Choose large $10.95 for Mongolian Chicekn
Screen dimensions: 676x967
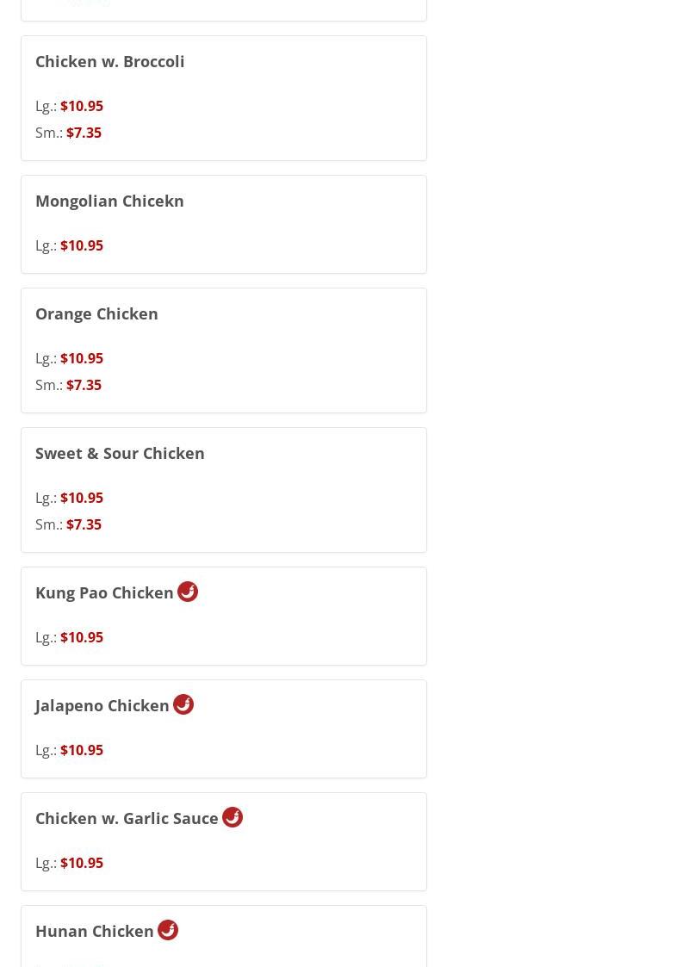[82, 245]
